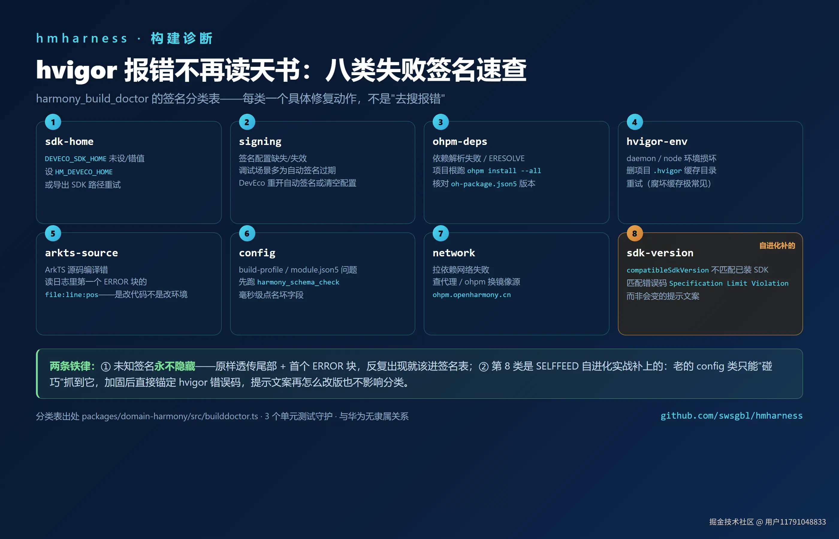Viewport: 839px width, 539px height.
Task: Select the network card title
Action: click(454, 253)
